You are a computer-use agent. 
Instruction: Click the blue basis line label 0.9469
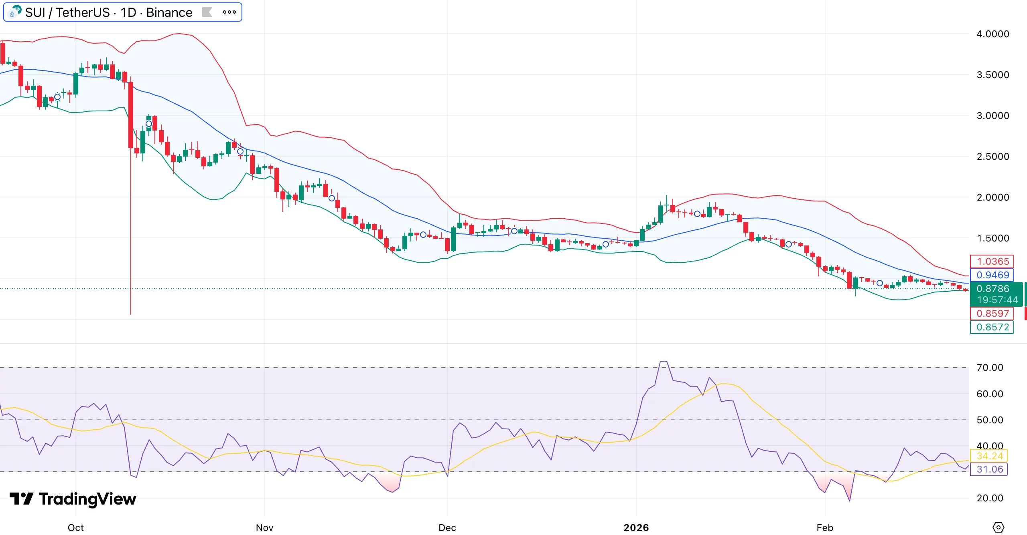tap(992, 275)
